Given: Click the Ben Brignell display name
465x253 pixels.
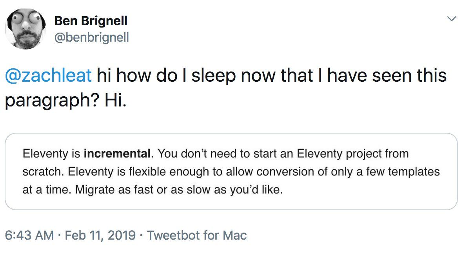Looking at the screenshot, I should click(x=91, y=21).
